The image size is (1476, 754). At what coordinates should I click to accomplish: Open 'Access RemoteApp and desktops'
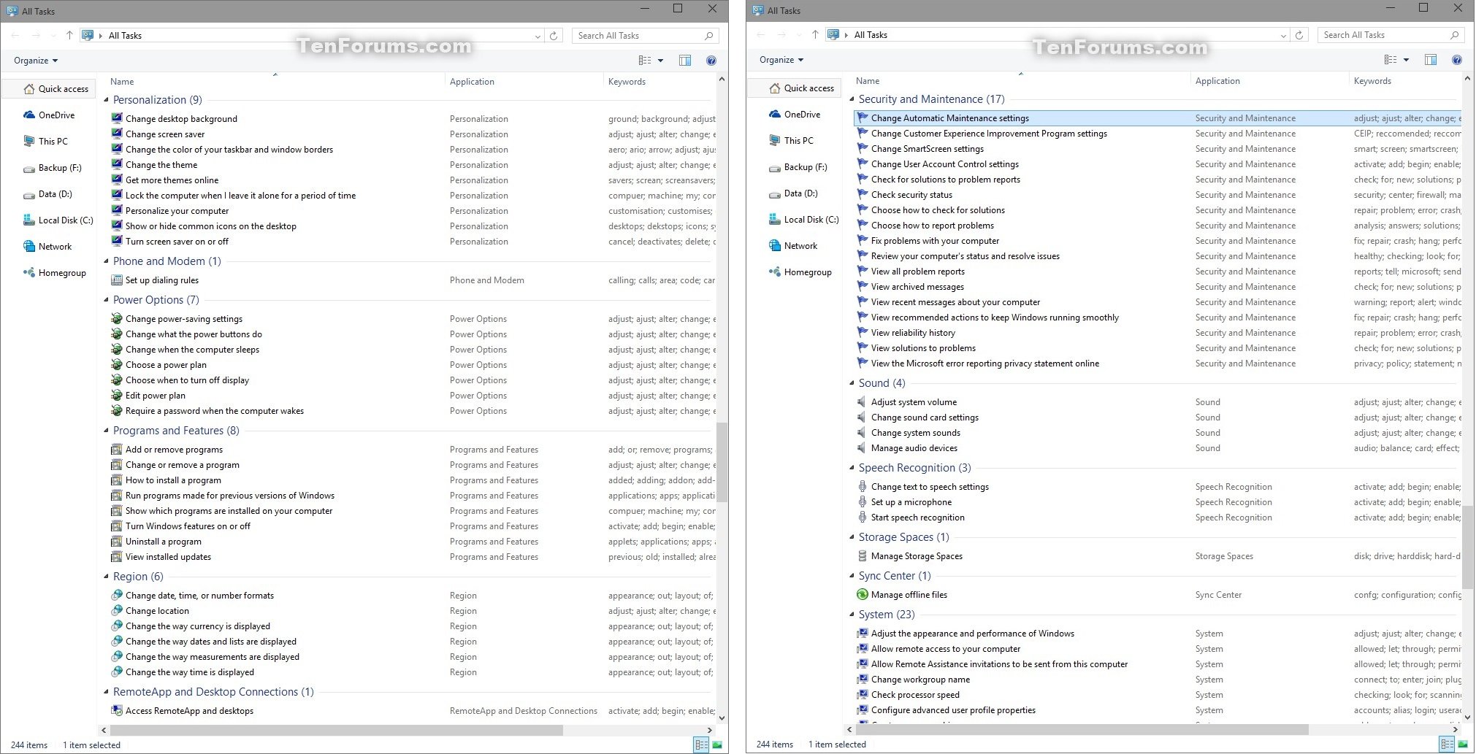point(189,711)
